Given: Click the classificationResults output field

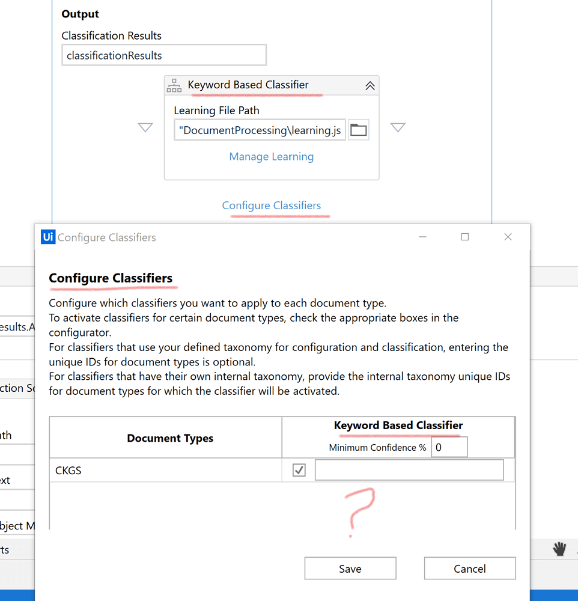Looking at the screenshot, I should (163, 55).
